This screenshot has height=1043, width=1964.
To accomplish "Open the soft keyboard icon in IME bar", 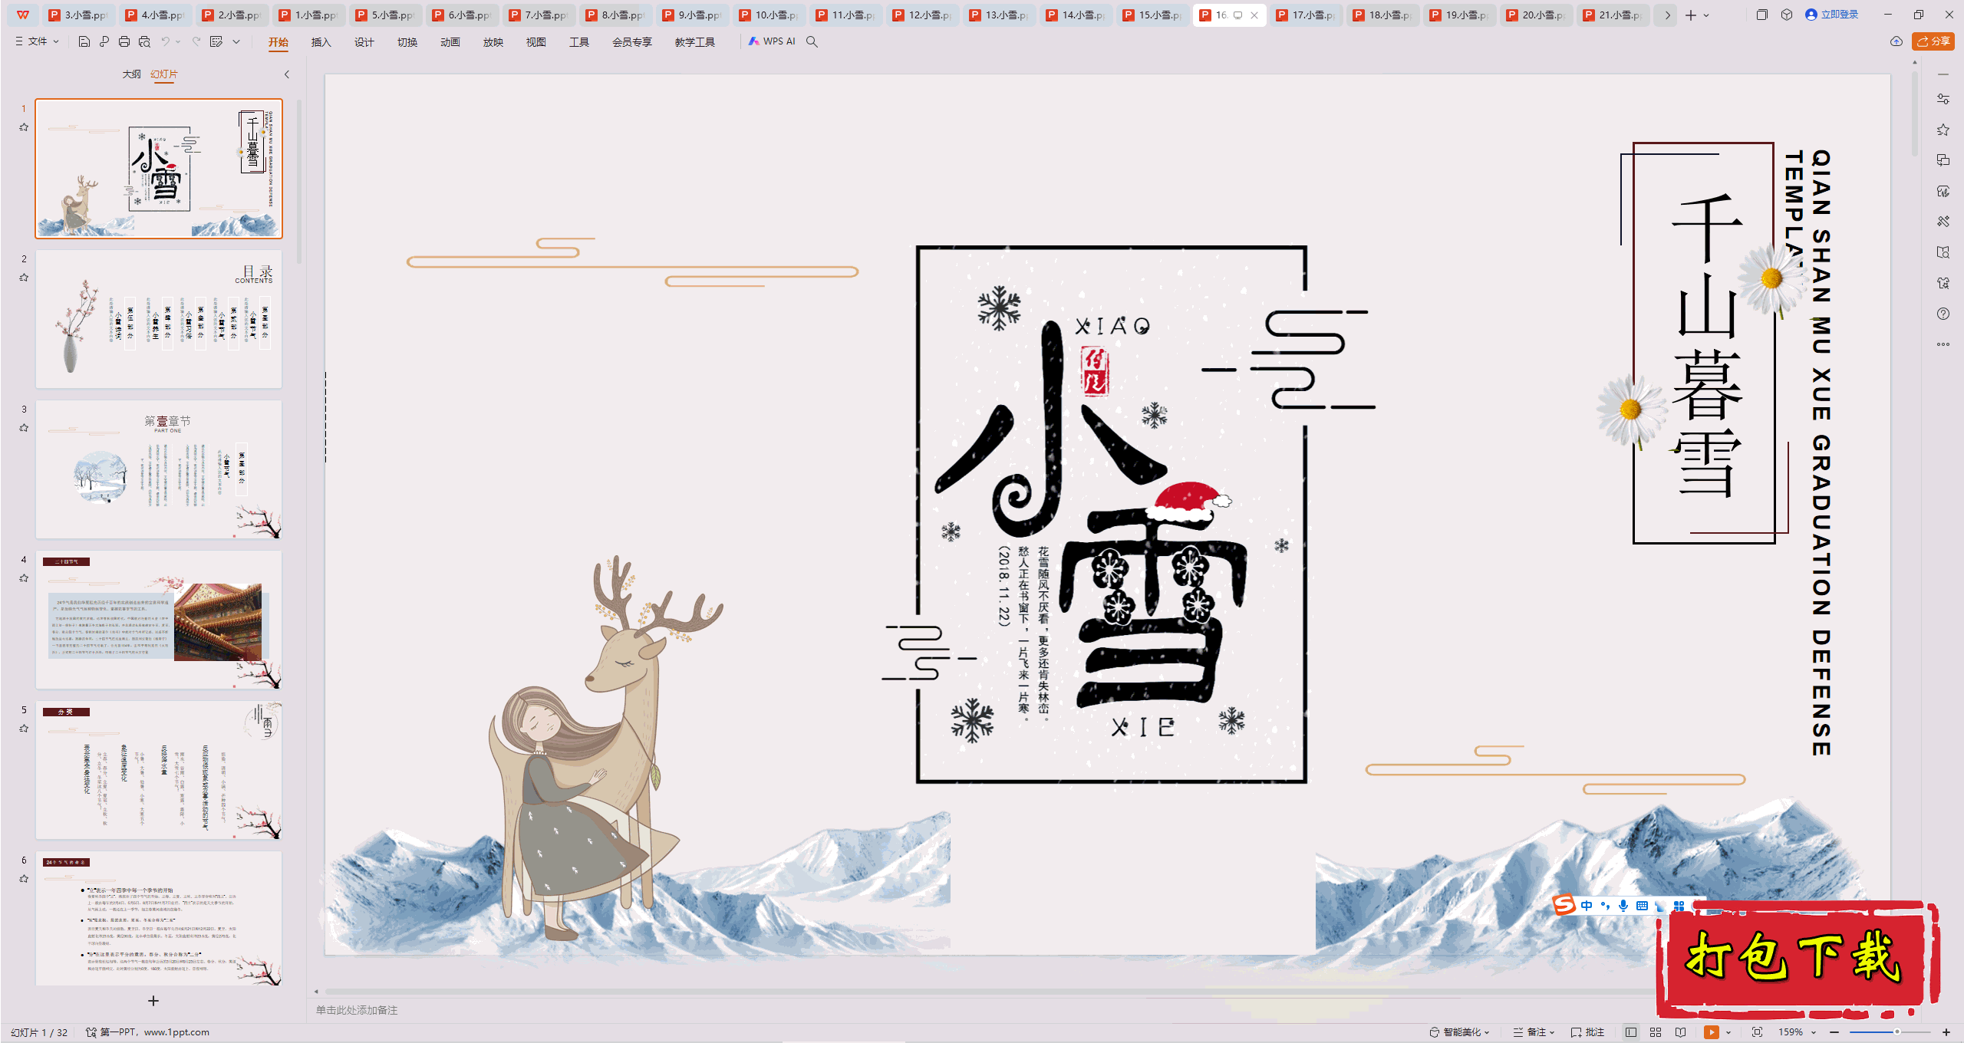I will pyautogui.click(x=1642, y=906).
